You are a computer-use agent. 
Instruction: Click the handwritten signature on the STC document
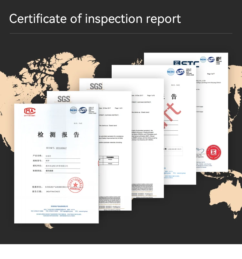200,150
